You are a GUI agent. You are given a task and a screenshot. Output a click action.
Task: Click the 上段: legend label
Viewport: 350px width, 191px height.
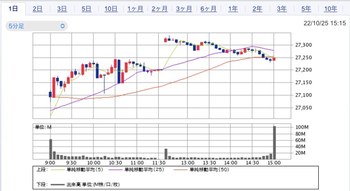(x=42, y=170)
